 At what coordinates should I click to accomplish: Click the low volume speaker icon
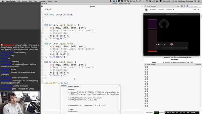[157, 44]
